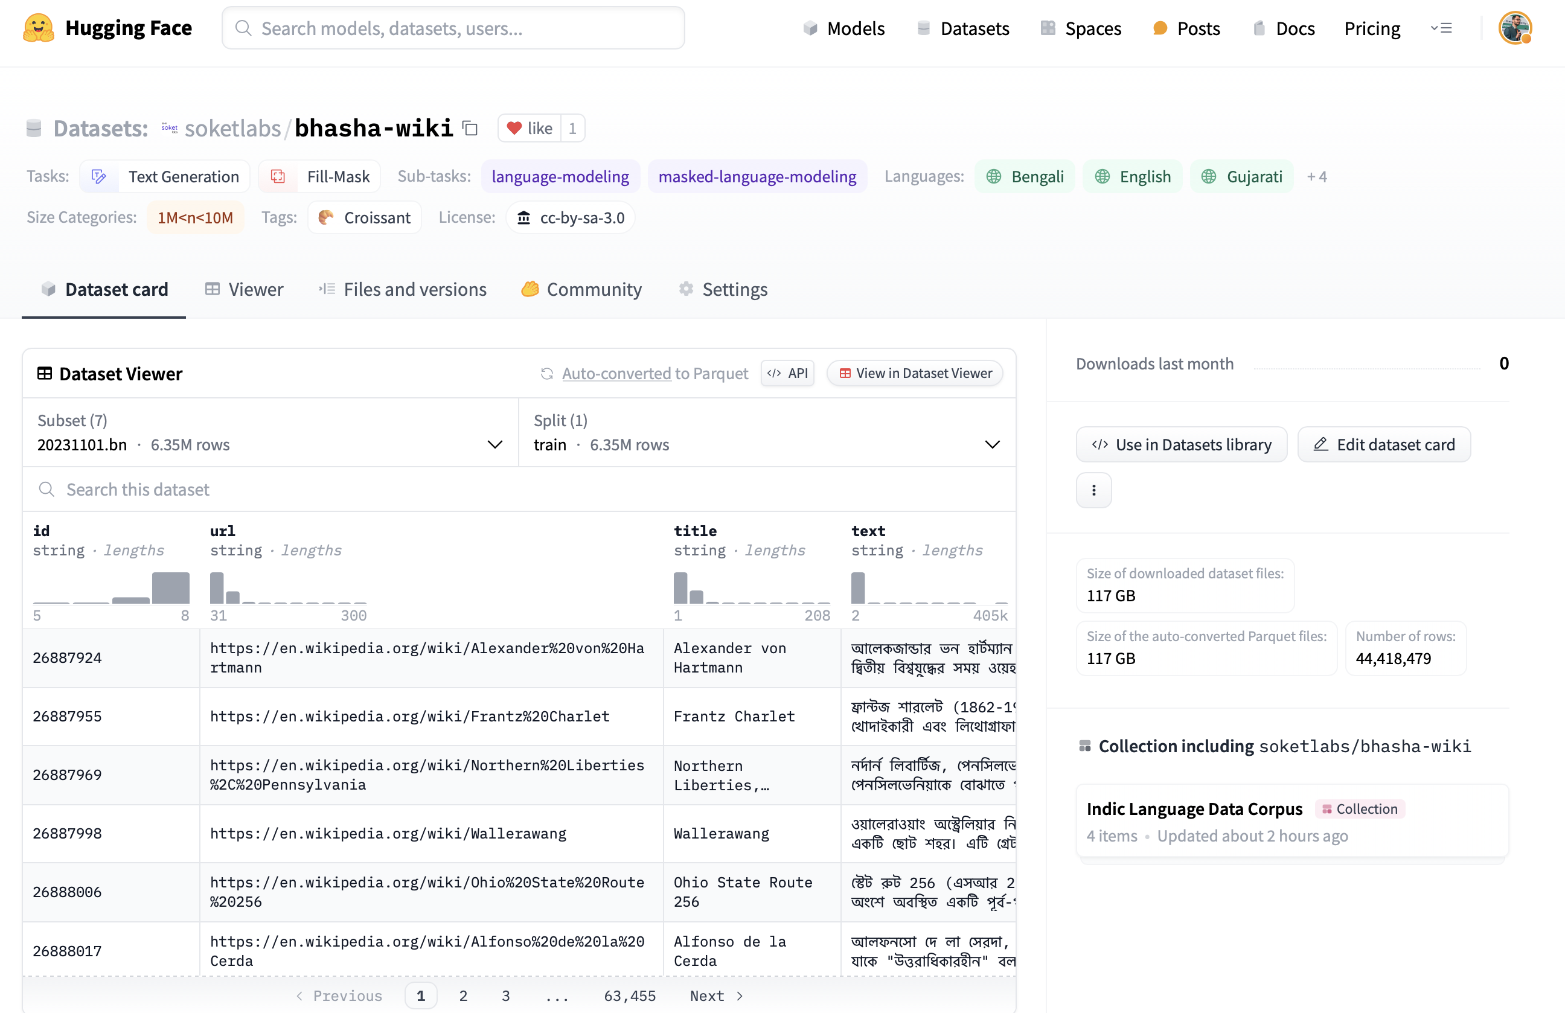The image size is (1565, 1013).
Task: Click the id column length histogram
Action: pyautogui.click(x=111, y=587)
